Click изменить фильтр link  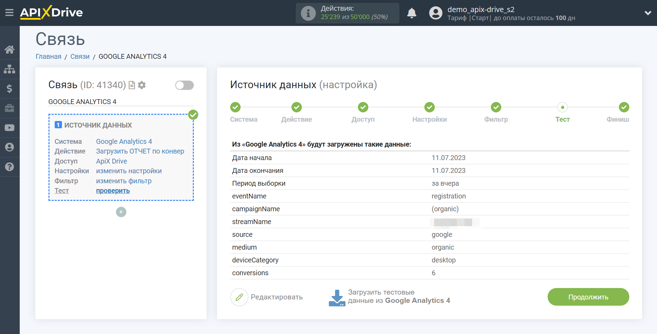(x=124, y=181)
